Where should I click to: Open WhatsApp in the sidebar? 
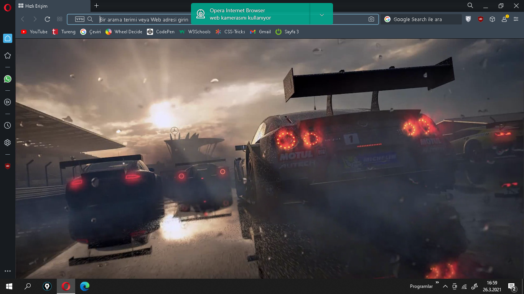(x=7, y=79)
